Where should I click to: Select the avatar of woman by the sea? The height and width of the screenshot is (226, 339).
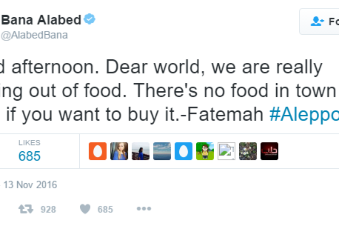click(x=141, y=151)
